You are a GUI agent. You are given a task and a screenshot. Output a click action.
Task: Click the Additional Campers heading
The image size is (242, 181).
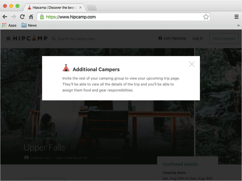(x=96, y=69)
